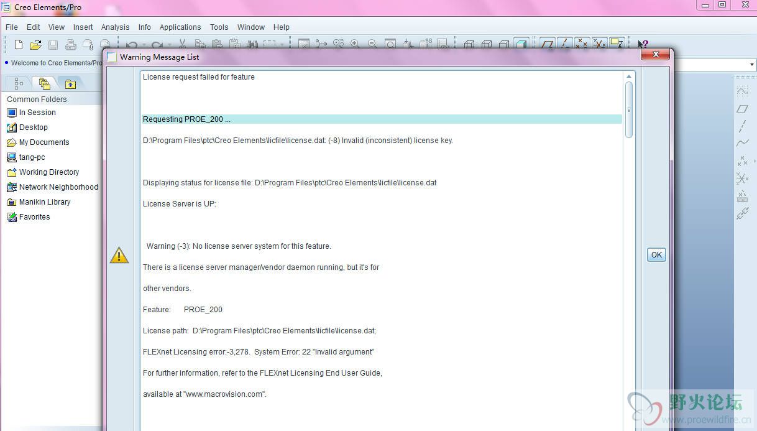The image size is (757, 431).
Task: Open the Applications menu
Action: [x=180, y=27]
